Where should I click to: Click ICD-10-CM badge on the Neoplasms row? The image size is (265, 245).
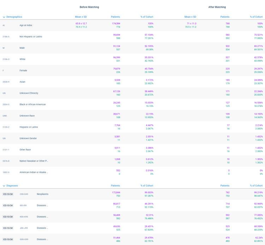coord(8,194)
